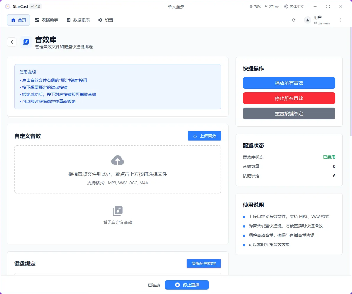
Task: Go to the 设置 tab
Action: click(106, 20)
